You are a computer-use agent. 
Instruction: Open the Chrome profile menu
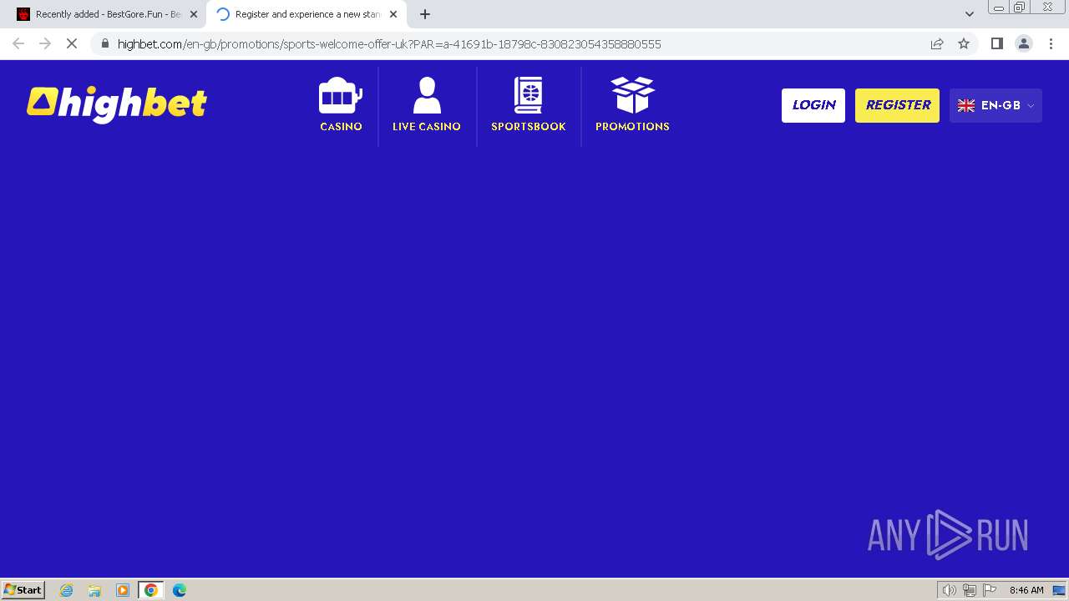(1024, 43)
